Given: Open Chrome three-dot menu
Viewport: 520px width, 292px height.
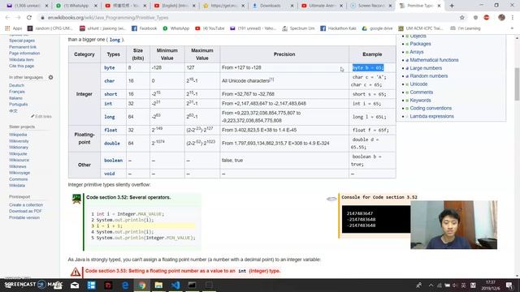Looking at the screenshot, I should 513,18.
